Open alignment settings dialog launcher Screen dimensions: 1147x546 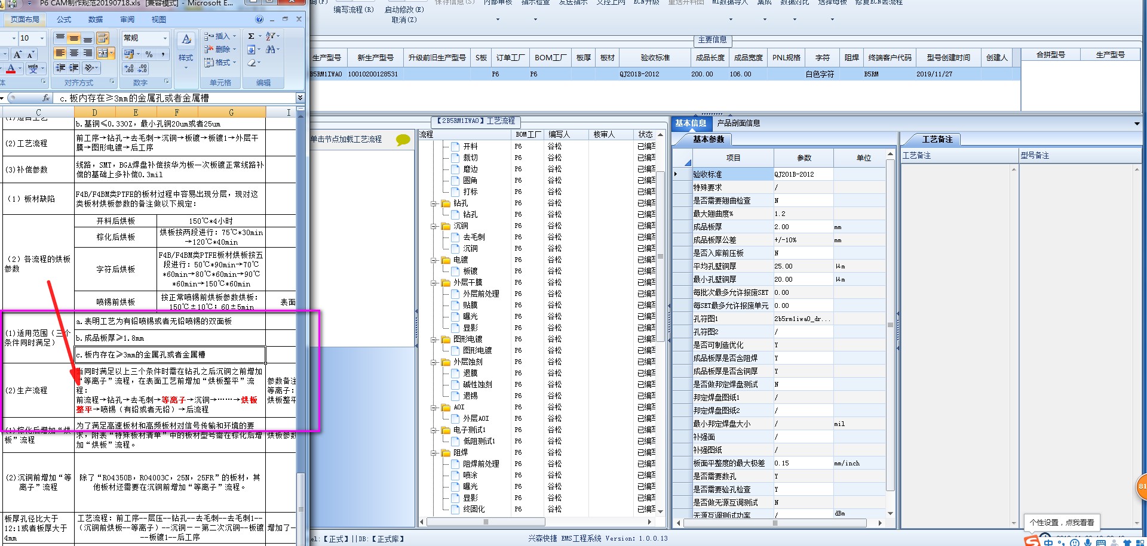(x=112, y=82)
